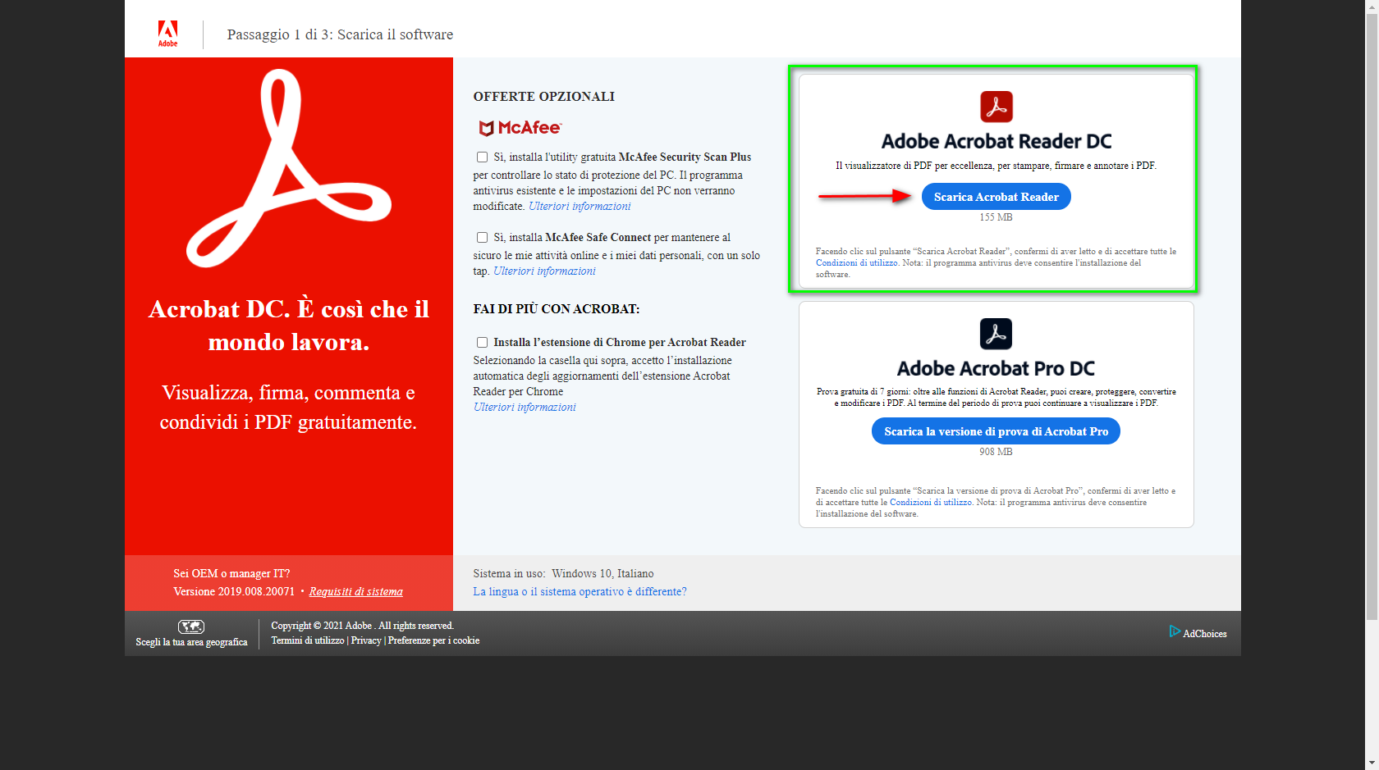Open Ulteriori informazioni for the Chrome extension

pyautogui.click(x=525, y=408)
